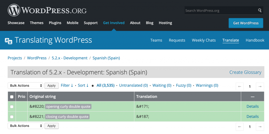Viewport: 269px width, 134px height.
Task: Click the Prio column header
Action: (x=22, y=97)
